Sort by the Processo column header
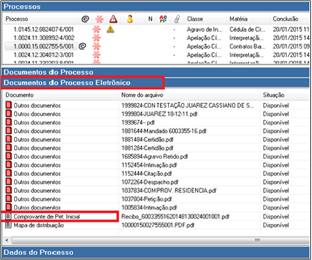The height and width of the screenshot is (260, 312). coord(17,19)
